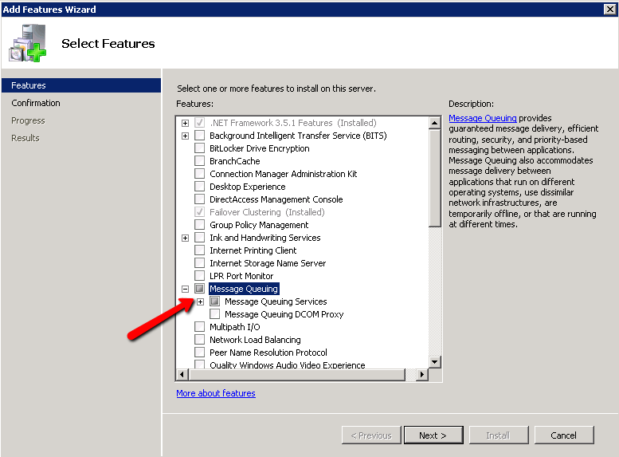
Task: Collapse the Message Queuing tree node
Action: pyautogui.click(x=186, y=289)
